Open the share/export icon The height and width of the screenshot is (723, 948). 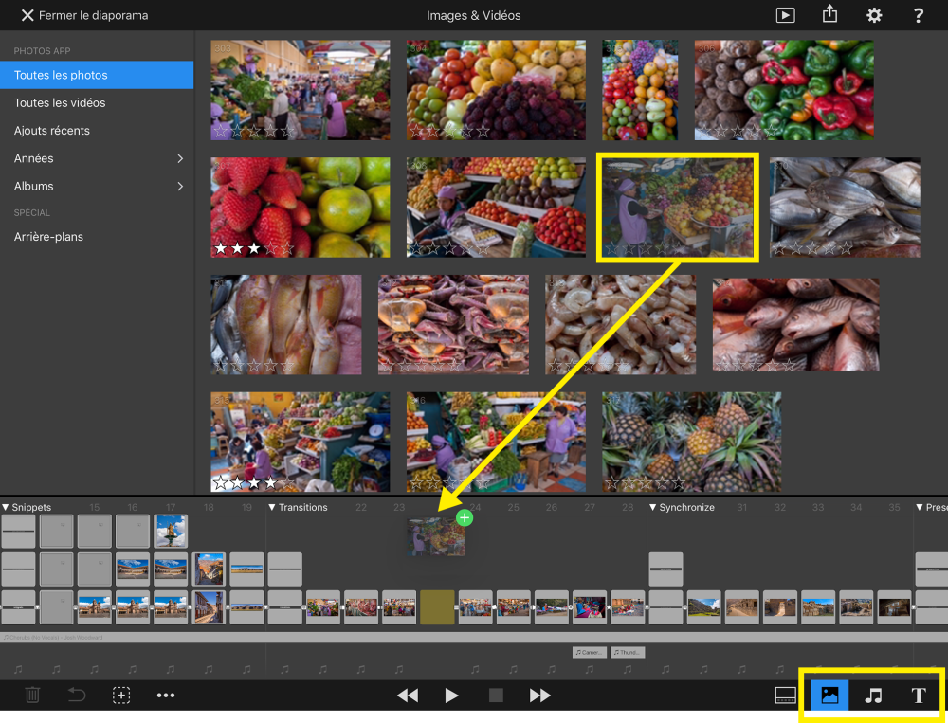[829, 14]
